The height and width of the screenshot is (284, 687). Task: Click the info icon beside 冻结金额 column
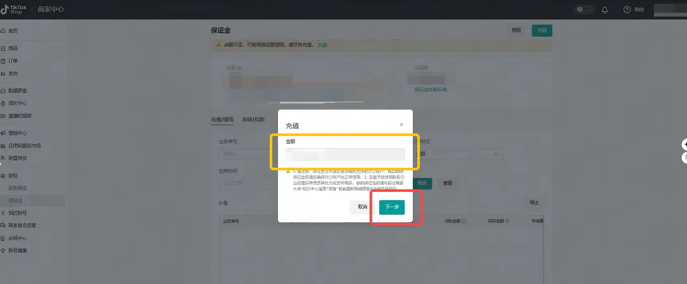coord(464,222)
